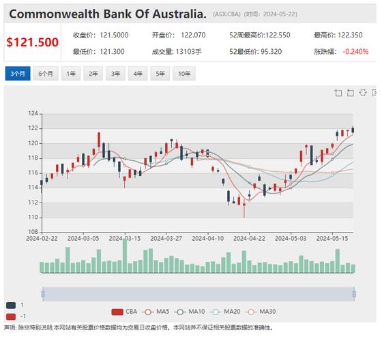Viewport: 382px width, 341px height.
Task: Click the data zoom slider bar middle
Action: [x=199, y=294]
